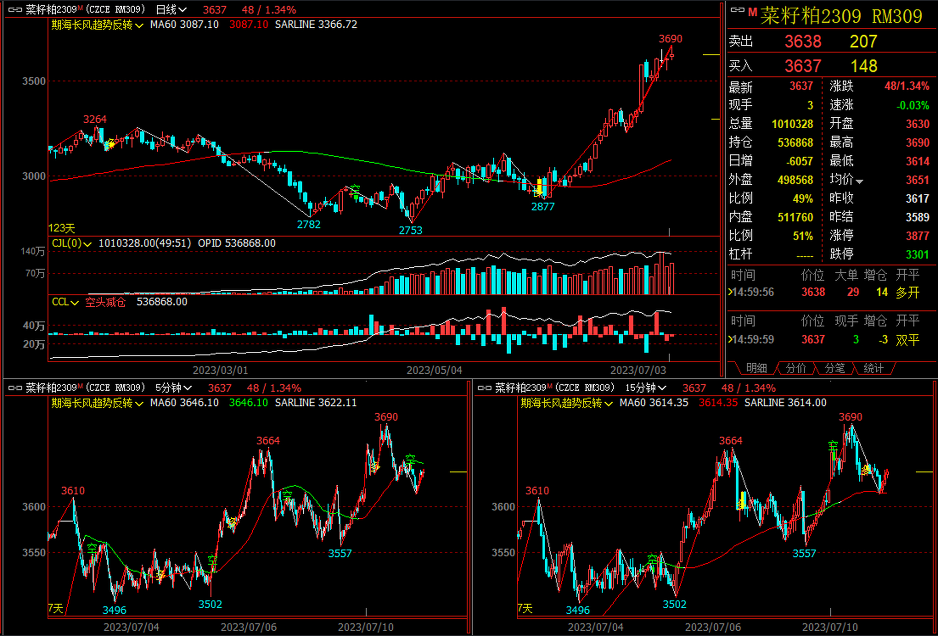This screenshot has height=636, width=938.
Task: Click the 持仓 value 536868
Action: click(795, 143)
